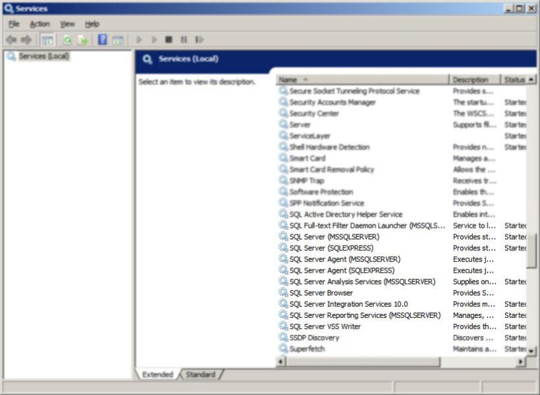Image resolution: width=540 pixels, height=395 pixels.
Task: Select SQL Full-text Filter Daemon Launcher
Action: [x=367, y=226]
